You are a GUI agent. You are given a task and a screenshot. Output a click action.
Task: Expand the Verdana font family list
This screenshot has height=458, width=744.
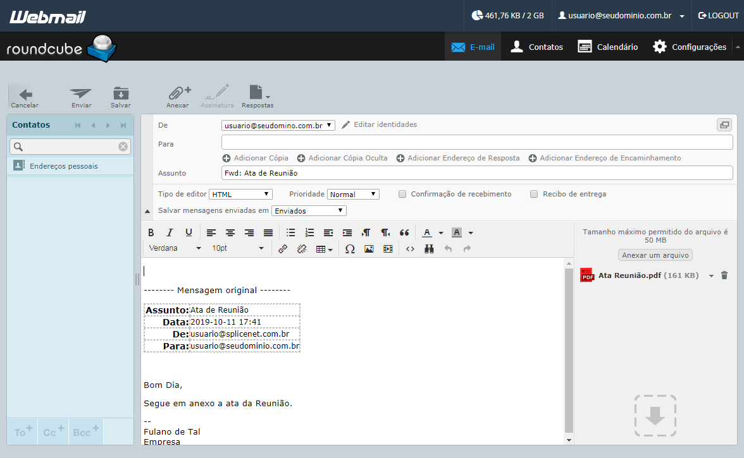click(x=175, y=248)
